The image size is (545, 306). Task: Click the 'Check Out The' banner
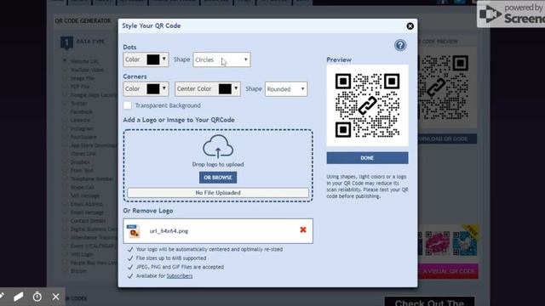coord(429,302)
